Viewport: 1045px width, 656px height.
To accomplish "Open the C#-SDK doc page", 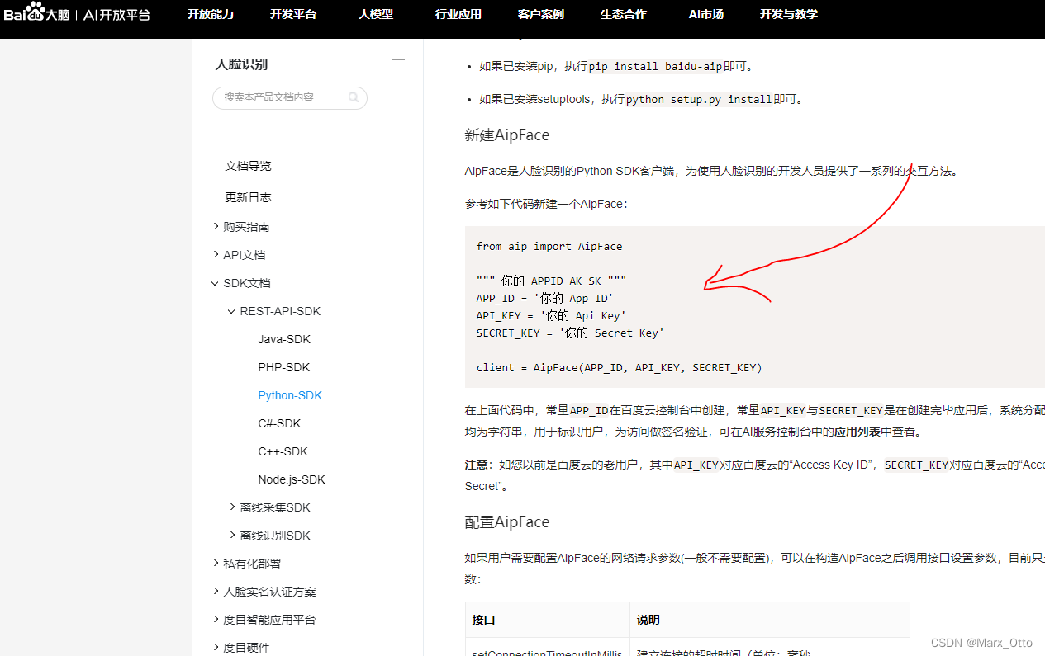I will tap(279, 423).
